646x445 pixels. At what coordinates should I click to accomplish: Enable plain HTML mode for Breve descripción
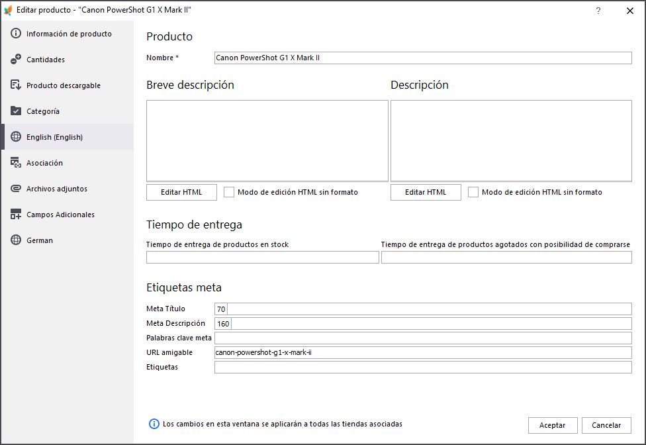(229, 192)
